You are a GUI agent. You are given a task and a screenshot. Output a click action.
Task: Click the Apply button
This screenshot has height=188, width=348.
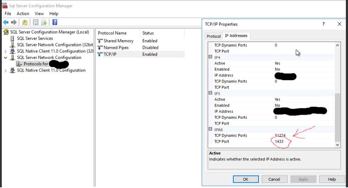click(x=303, y=179)
